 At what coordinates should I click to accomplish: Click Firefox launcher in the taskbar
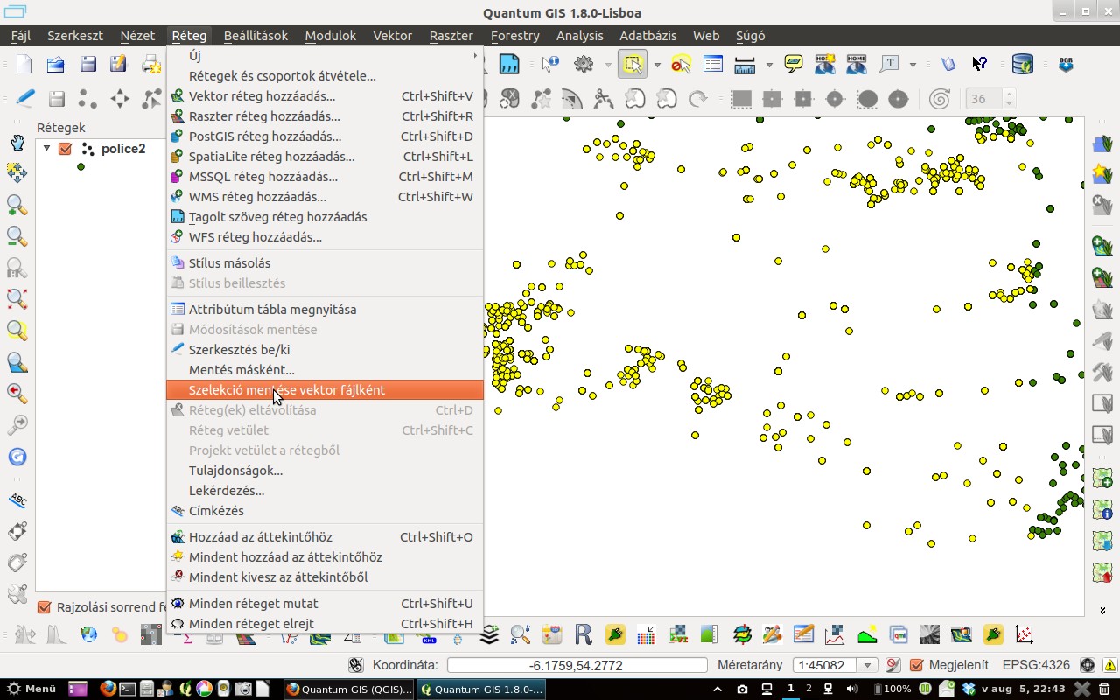[108, 689]
